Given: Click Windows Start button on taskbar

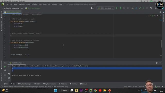Looking at the screenshot, I should coord(55,90).
